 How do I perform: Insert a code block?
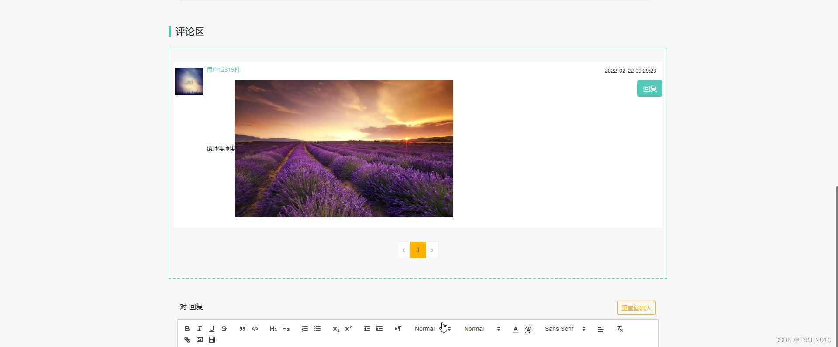255,329
